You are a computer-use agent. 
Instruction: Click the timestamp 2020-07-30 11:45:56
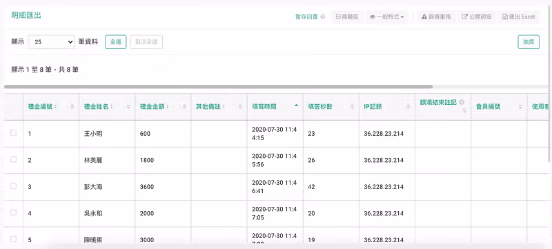coord(275,160)
